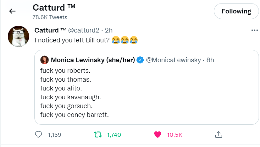Click the pink heart like icon
The height and width of the screenshot is (147, 260).
[x=158, y=135]
